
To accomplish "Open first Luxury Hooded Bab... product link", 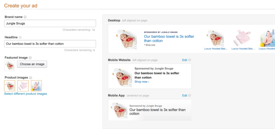I will tap(216, 49).
